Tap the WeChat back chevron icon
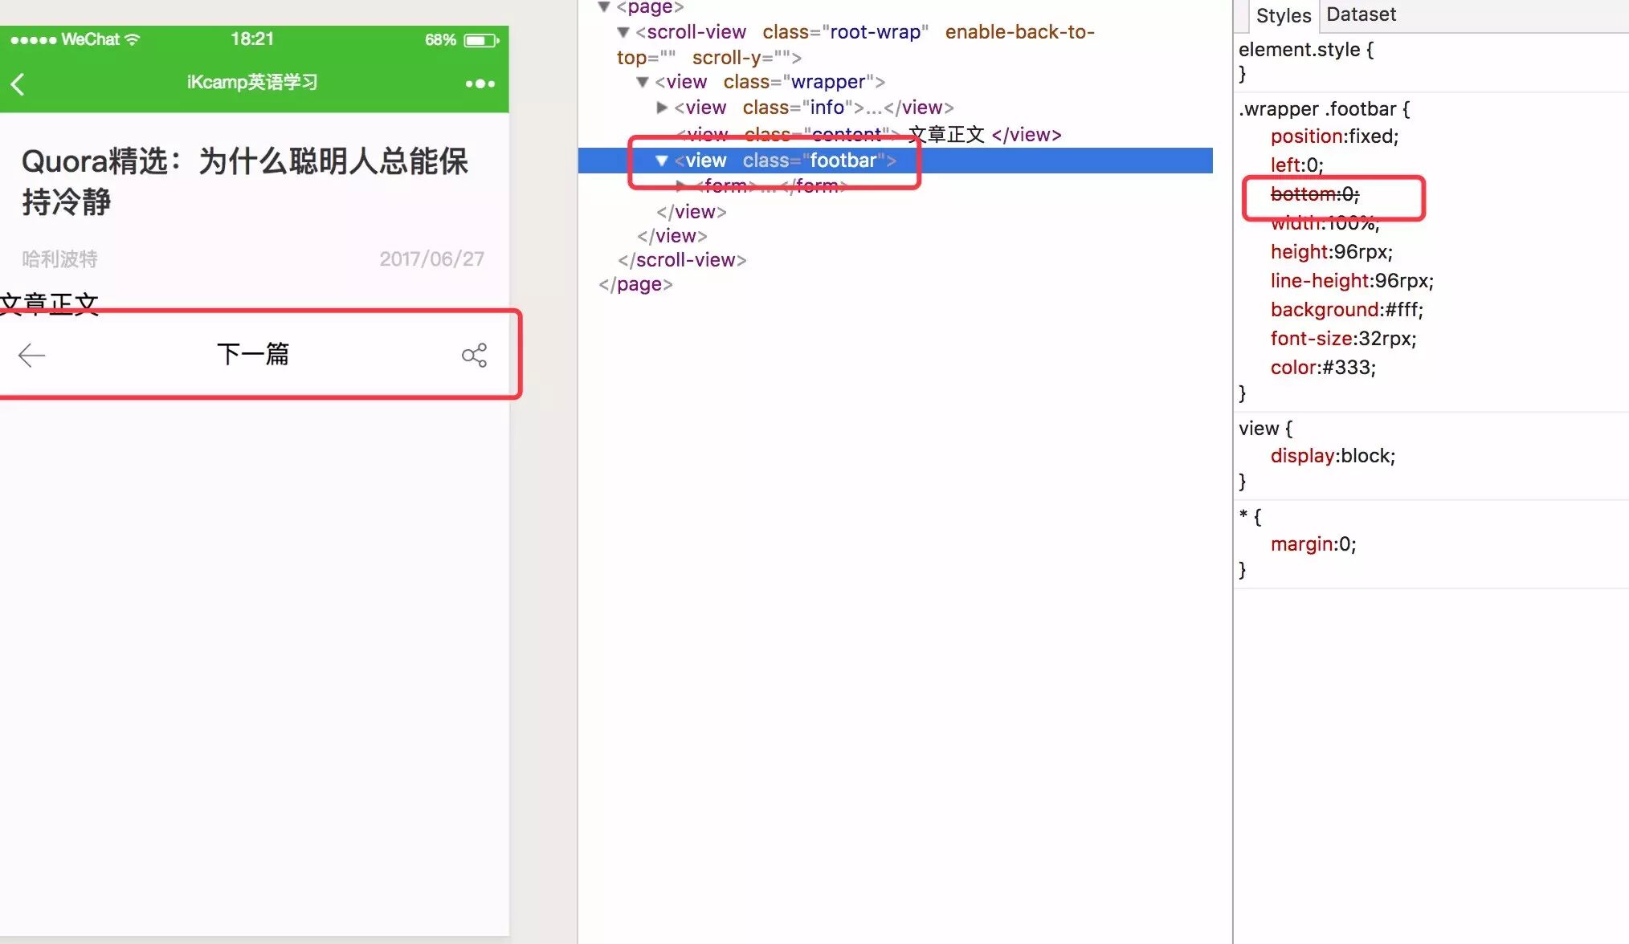The image size is (1629, 944). [x=18, y=83]
